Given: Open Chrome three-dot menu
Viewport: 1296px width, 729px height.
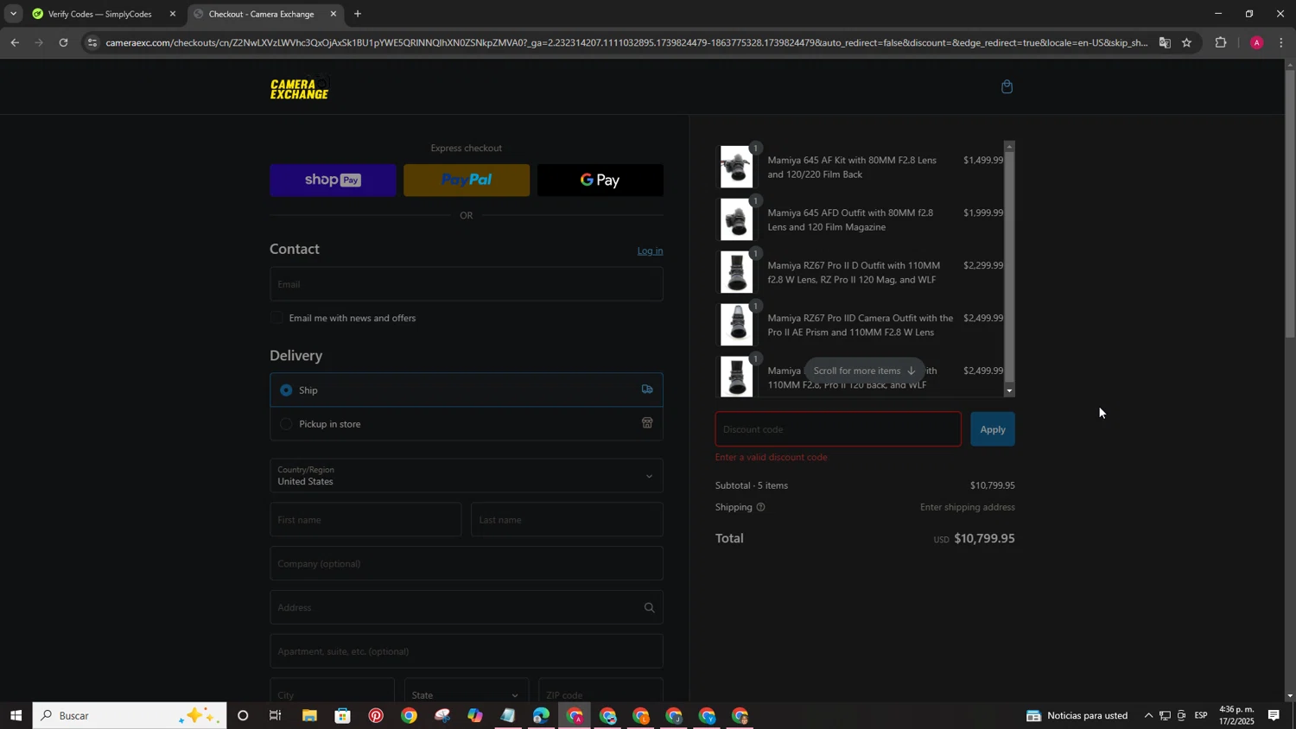Looking at the screenshot, I should pos(1280,42).
